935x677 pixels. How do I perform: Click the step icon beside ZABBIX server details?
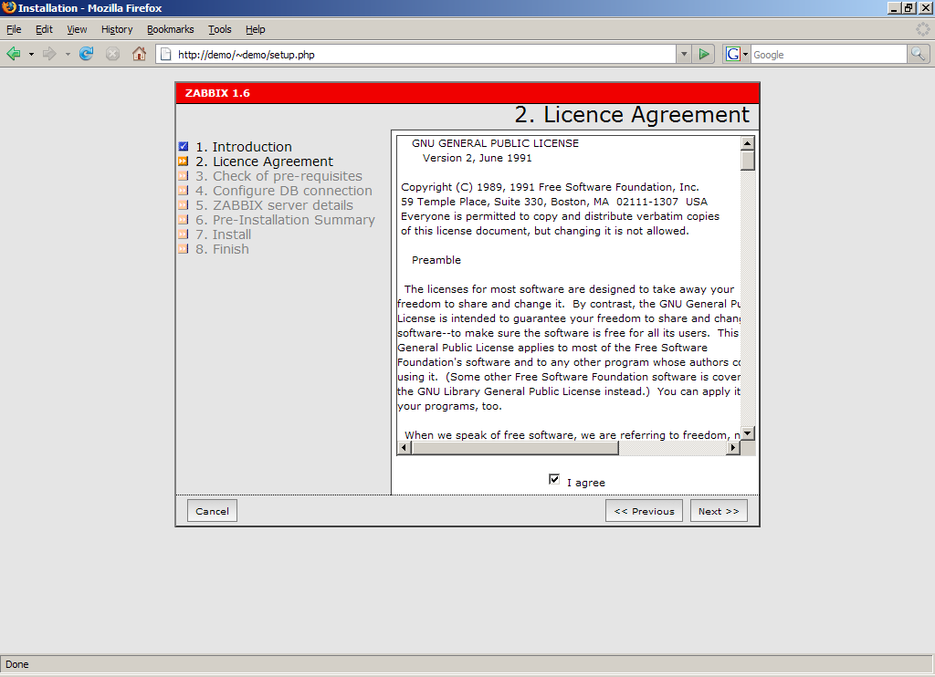pos(183,205)
